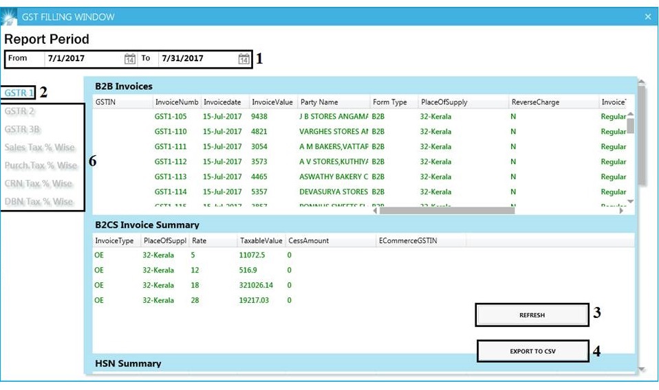Click main panel scrollbar down arrow
This screenshot has width=659, height=390.
[641, 369]
